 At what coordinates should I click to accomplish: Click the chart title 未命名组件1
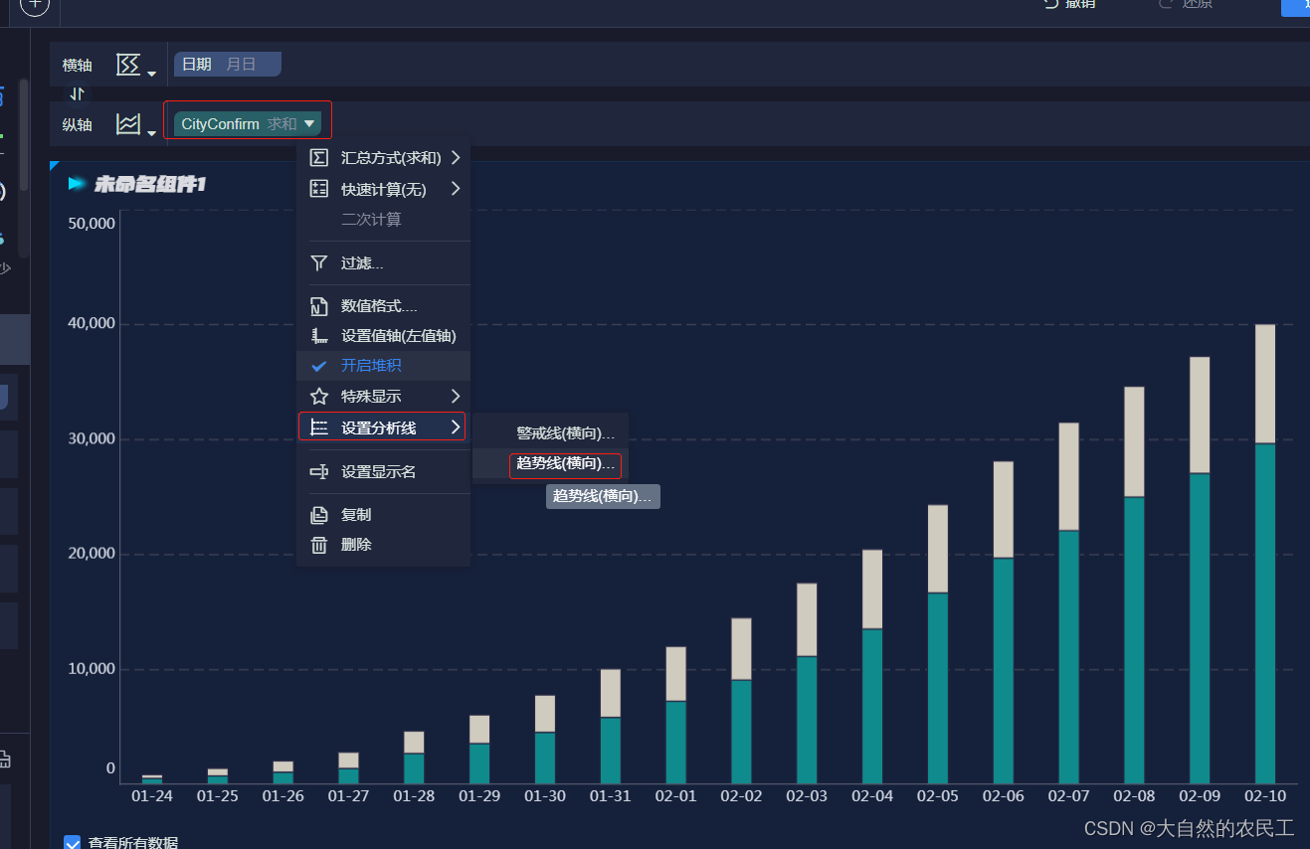coord(150,184)
